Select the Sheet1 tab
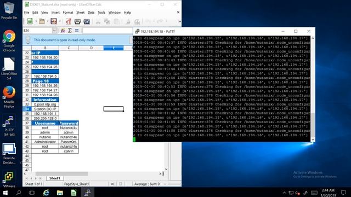 point(55,178)
